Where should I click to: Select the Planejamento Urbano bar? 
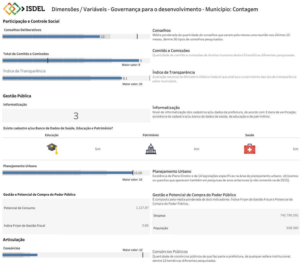pos(68,173)
